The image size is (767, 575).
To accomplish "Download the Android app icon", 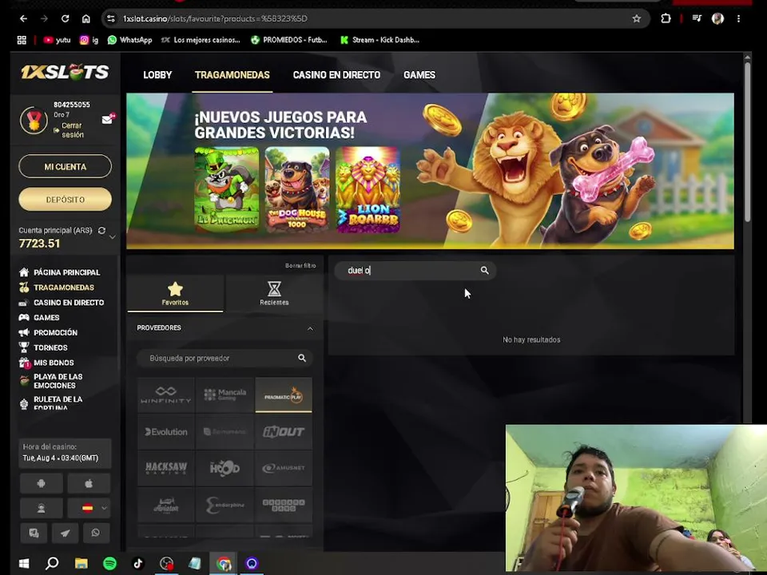I will [x=41, y=483].
